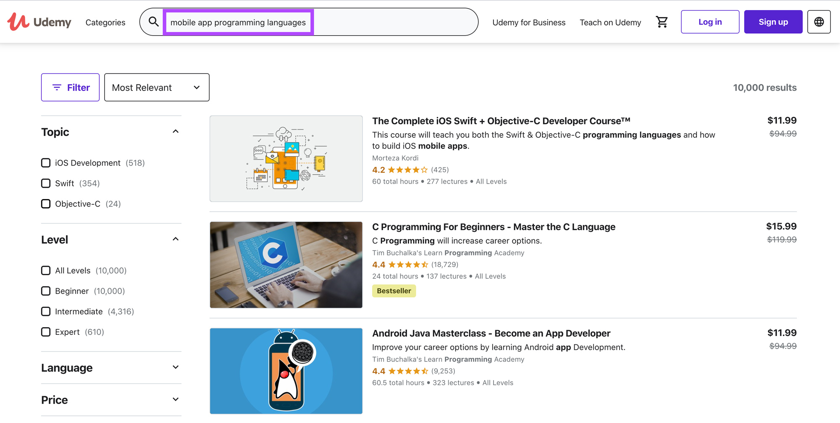The width and height of the screenshot is (840, 423).
Task: Click the 4.2 star rating of the iOS course
Action: (407, 170)
